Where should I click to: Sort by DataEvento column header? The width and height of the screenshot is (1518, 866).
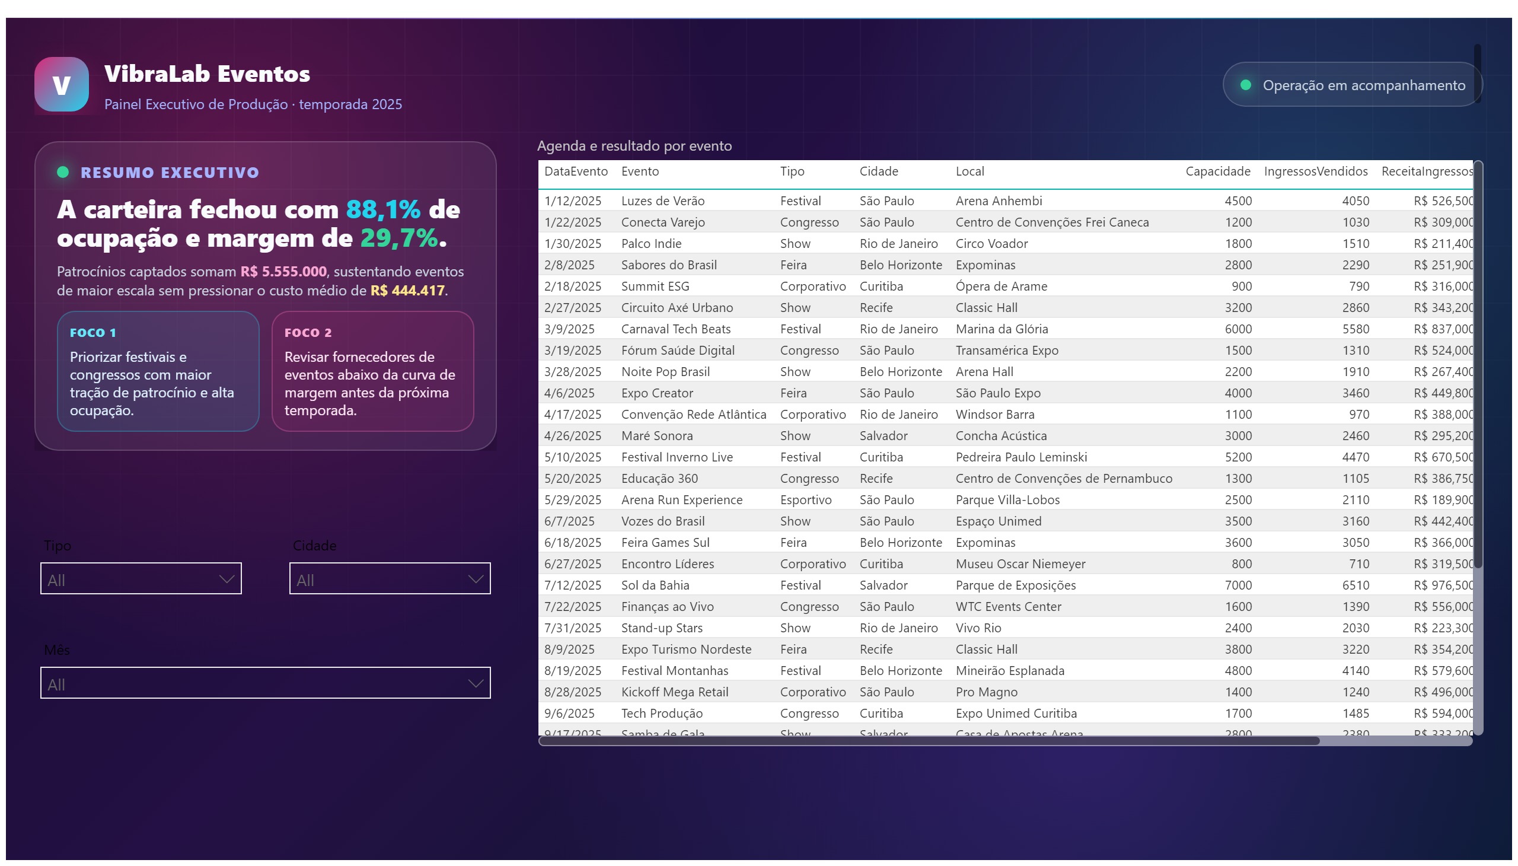576,172
